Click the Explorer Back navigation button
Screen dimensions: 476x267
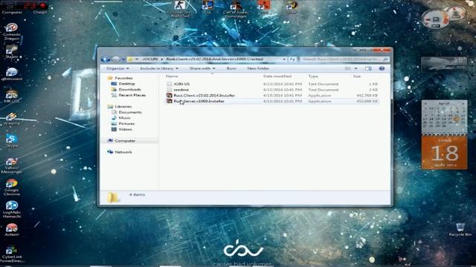[x=106, y=59]
